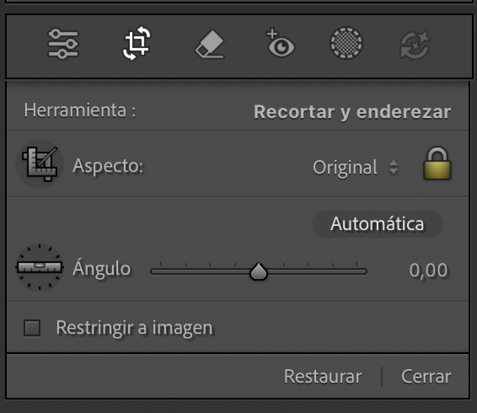Click the Ángulo value field showing 0,00

click(428, 271)
